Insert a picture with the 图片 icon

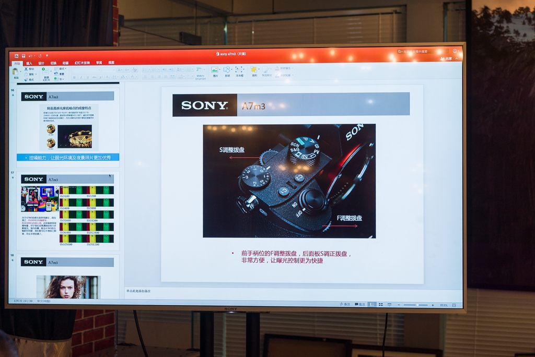pos(215,70)
